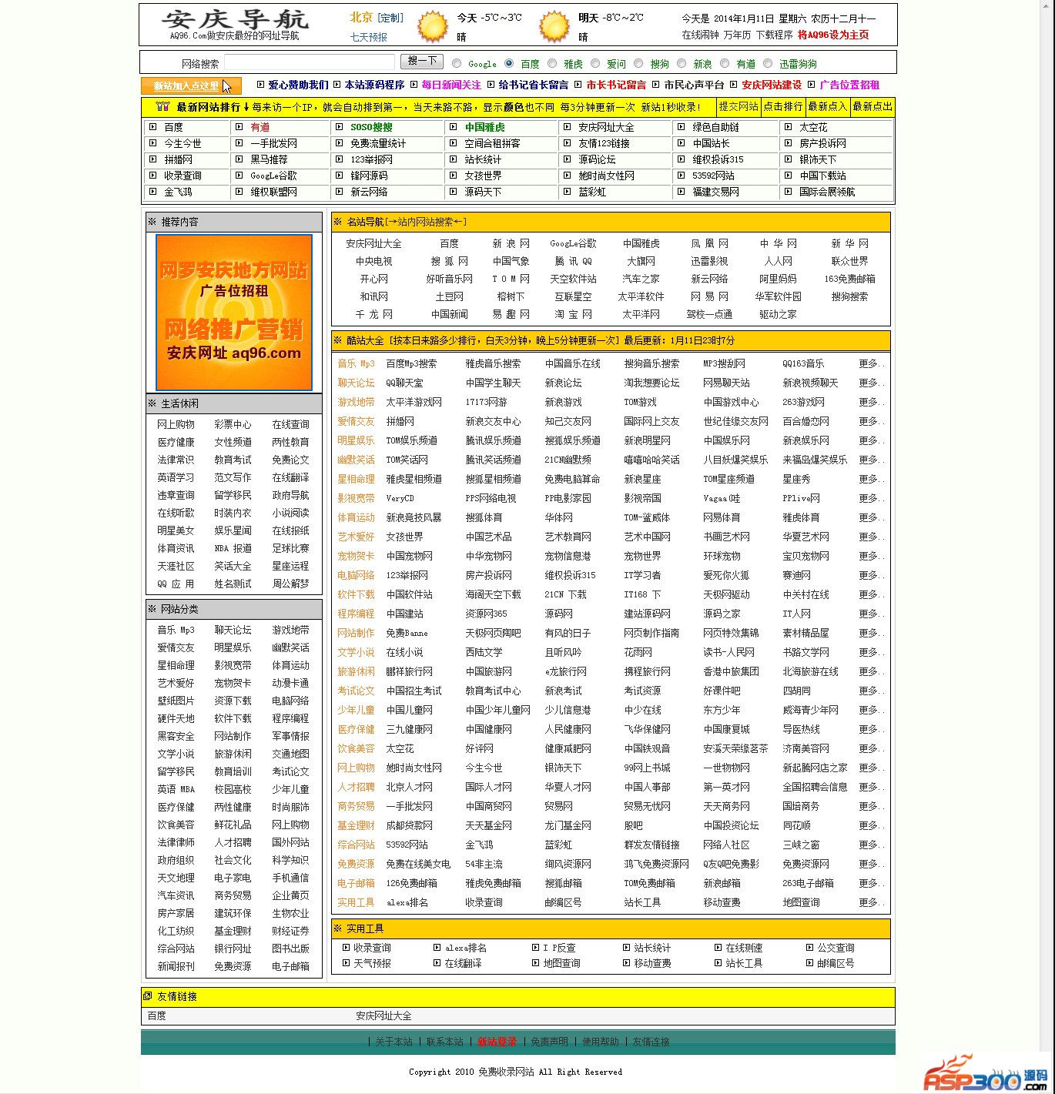The height and width of the screenshot is (1094, 1055).
Task: Click the red 将AQ96设为主页 link
Action: [x=833, y=35]
